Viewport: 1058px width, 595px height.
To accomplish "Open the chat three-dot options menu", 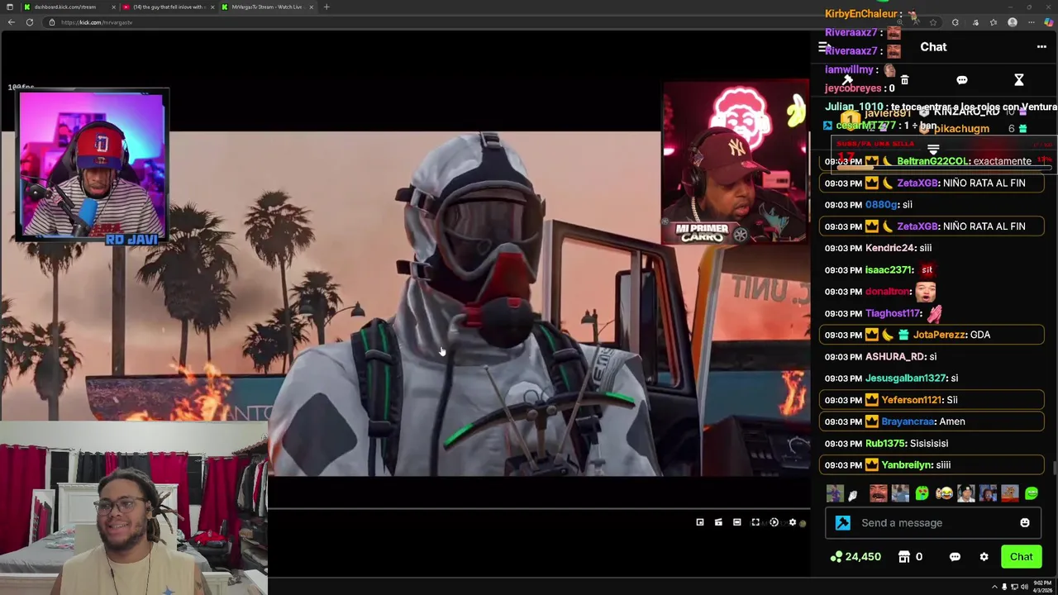I will 1041,47.
